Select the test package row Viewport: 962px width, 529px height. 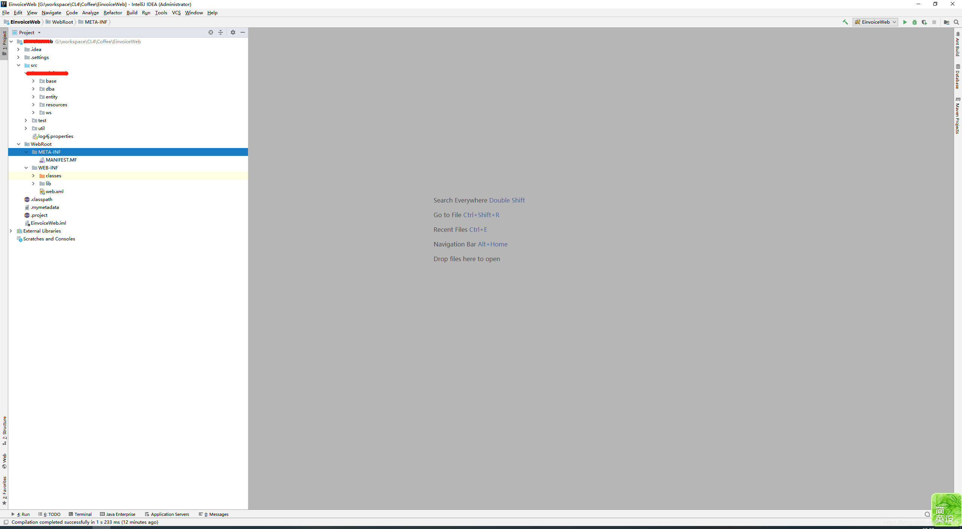[128, 121]
